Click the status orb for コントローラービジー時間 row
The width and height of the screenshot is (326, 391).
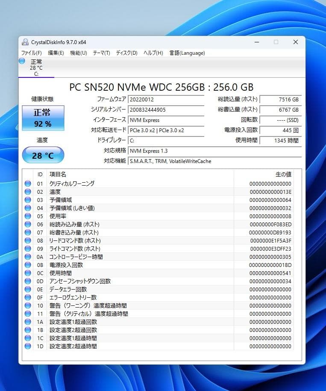28,257
